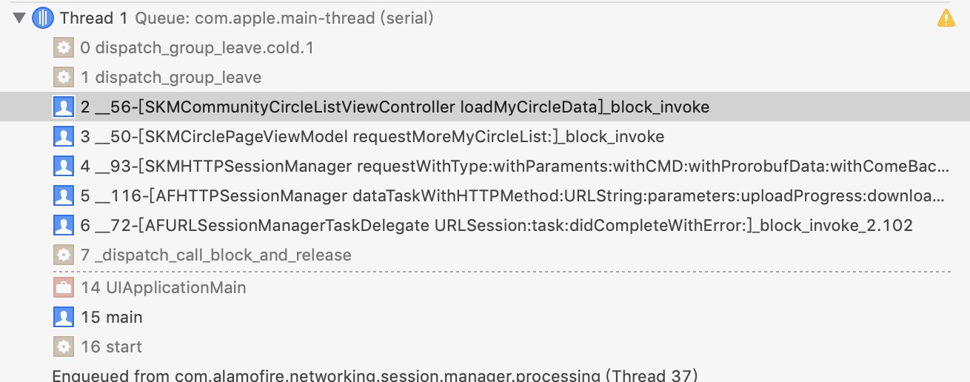Click gear icon beside dispatch_group_leave.cold.1
This screenshot has width=970, height=382.
(64, 48)
